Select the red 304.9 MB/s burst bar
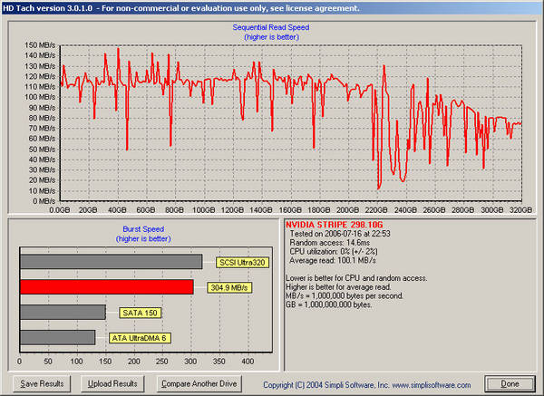 106,287
